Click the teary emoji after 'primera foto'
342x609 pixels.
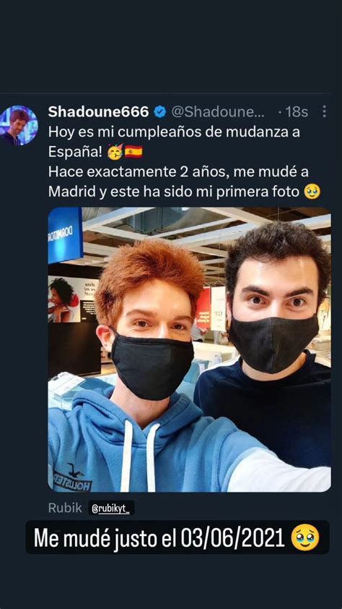(x=312, y=192)
